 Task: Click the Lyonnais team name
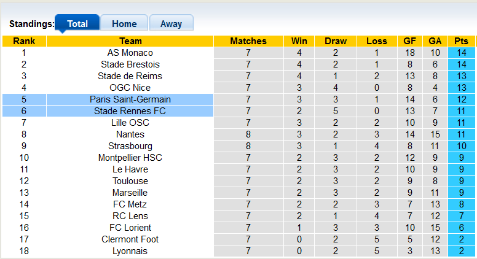point(130,251)
